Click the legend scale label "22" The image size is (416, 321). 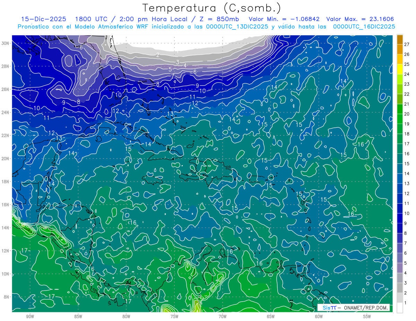[407, 94]
